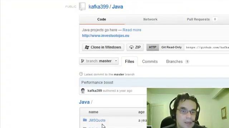Viewport: 229px width, 128px height.
Task: Click the webcam video overlay
Action: 188,108
